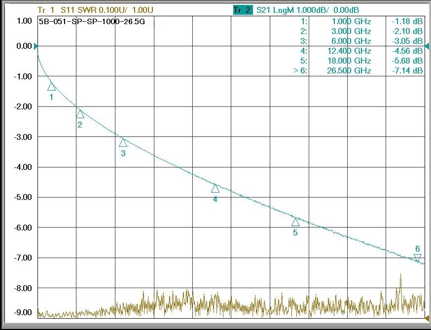Click the -8.00 y-axis label
Viewport: 431px width, 330px height.
pos(23,288)
